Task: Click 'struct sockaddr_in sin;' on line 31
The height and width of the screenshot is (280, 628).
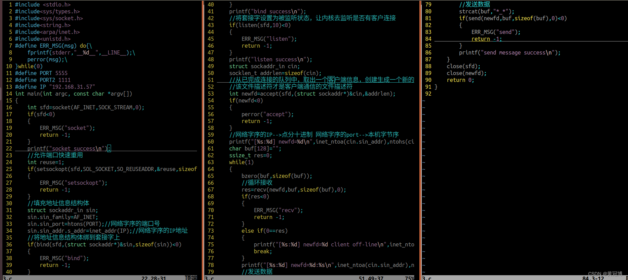Action: coord(63,210)
